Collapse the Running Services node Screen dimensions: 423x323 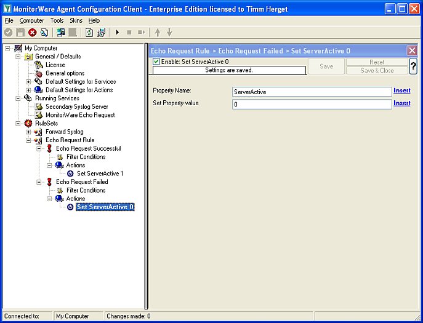(18, 98)
